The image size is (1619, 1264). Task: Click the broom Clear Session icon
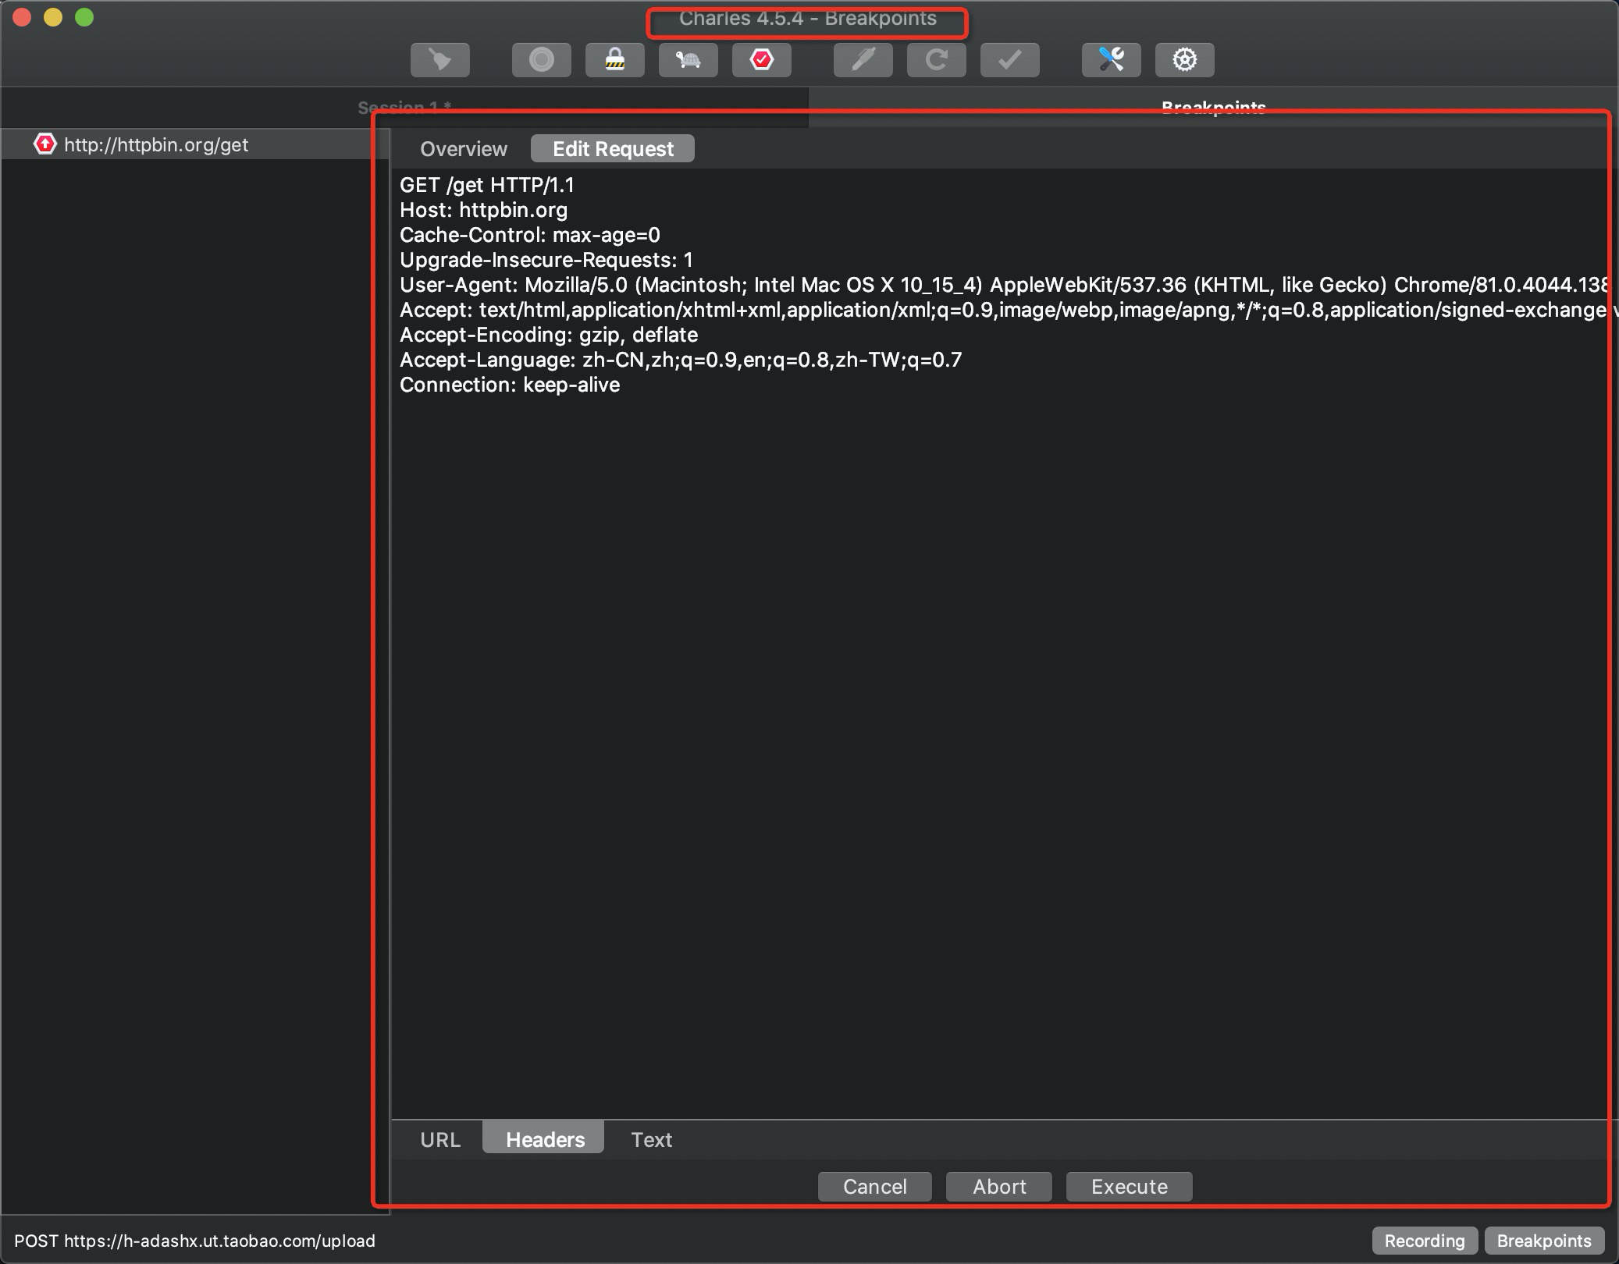pyautogui.click(x=440, y=60)
